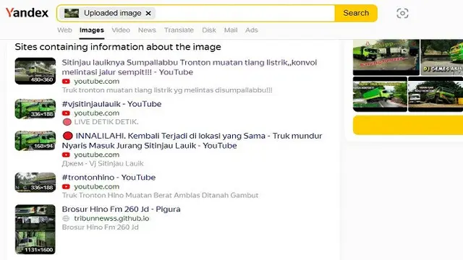Go to the Ads tab

coord(252,30)
